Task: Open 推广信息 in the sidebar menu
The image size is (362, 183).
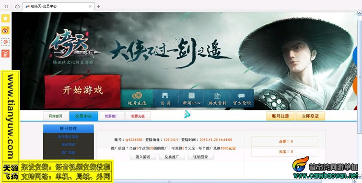Action: (x=69, y=152)
